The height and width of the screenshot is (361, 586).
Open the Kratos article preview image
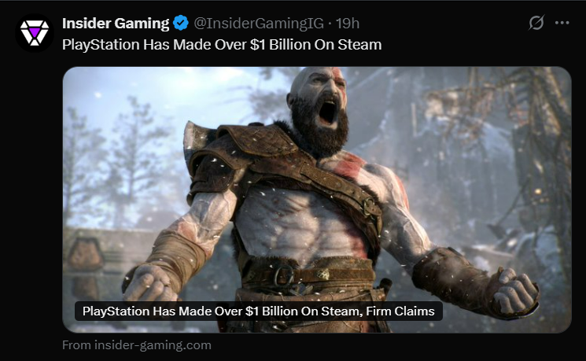point(317,200)
